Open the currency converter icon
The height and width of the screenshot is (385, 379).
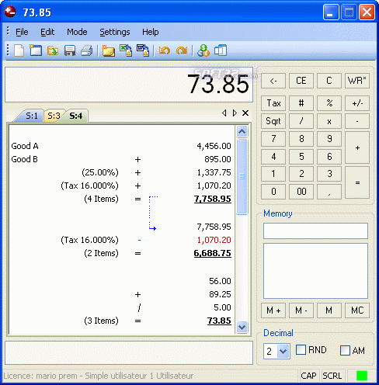(203, 50)
